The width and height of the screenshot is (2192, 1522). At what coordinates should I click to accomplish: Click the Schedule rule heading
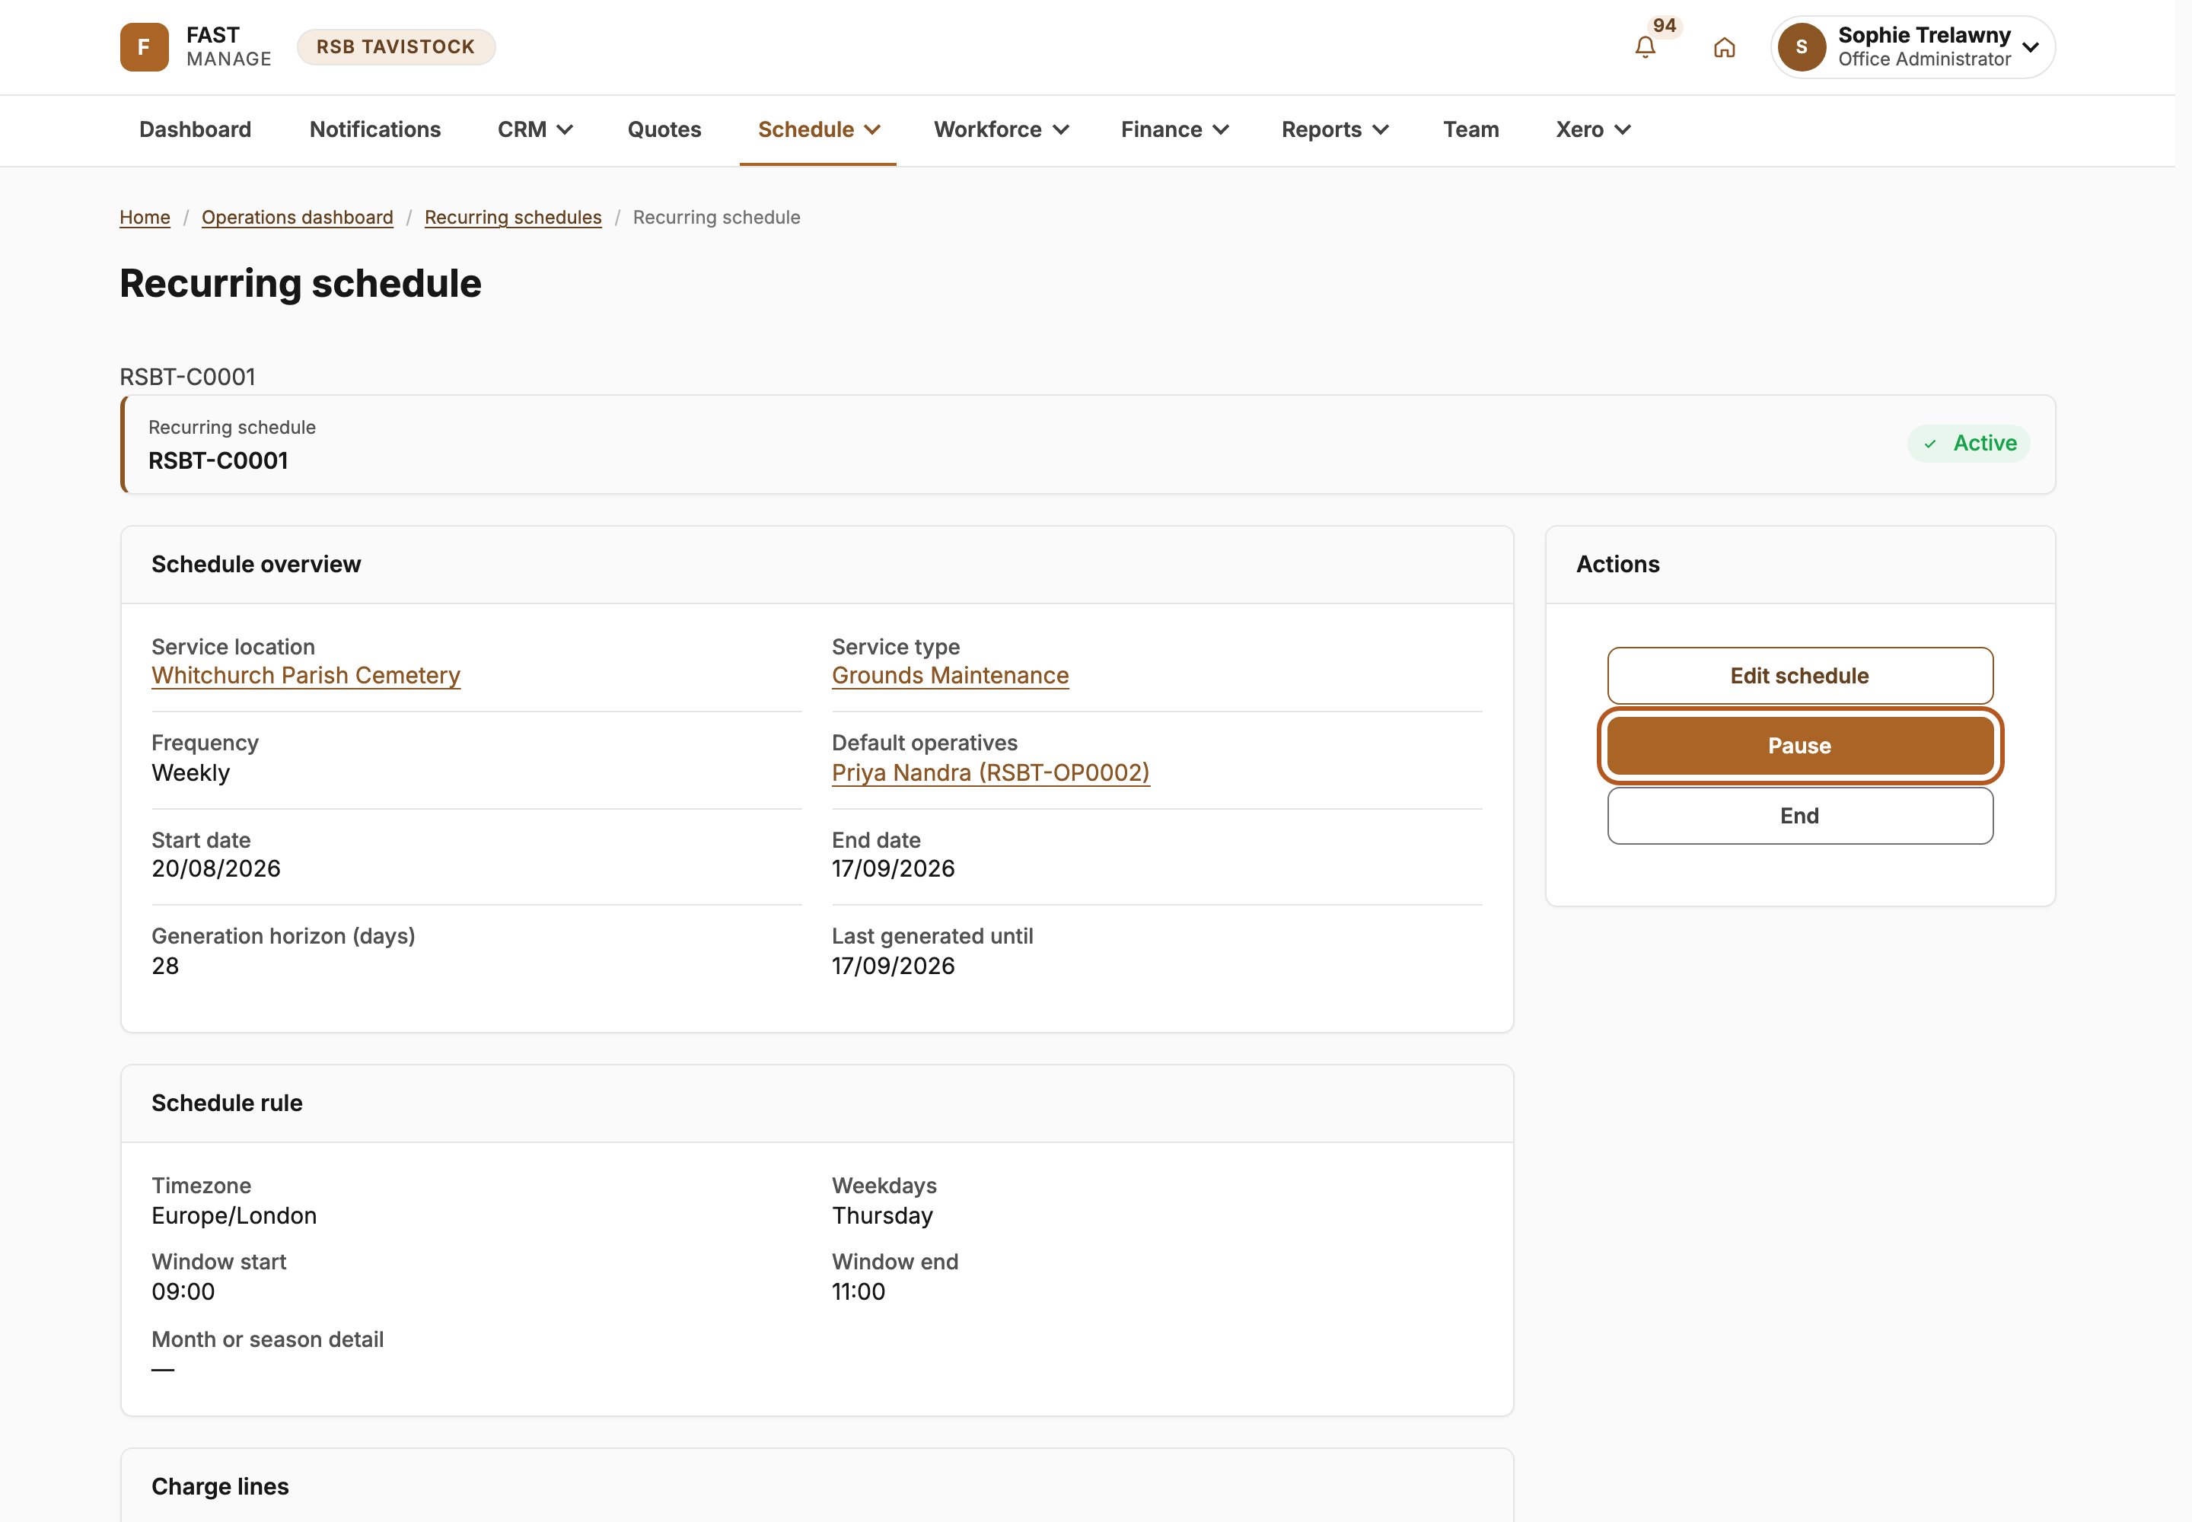click(x=227, y=1103)
